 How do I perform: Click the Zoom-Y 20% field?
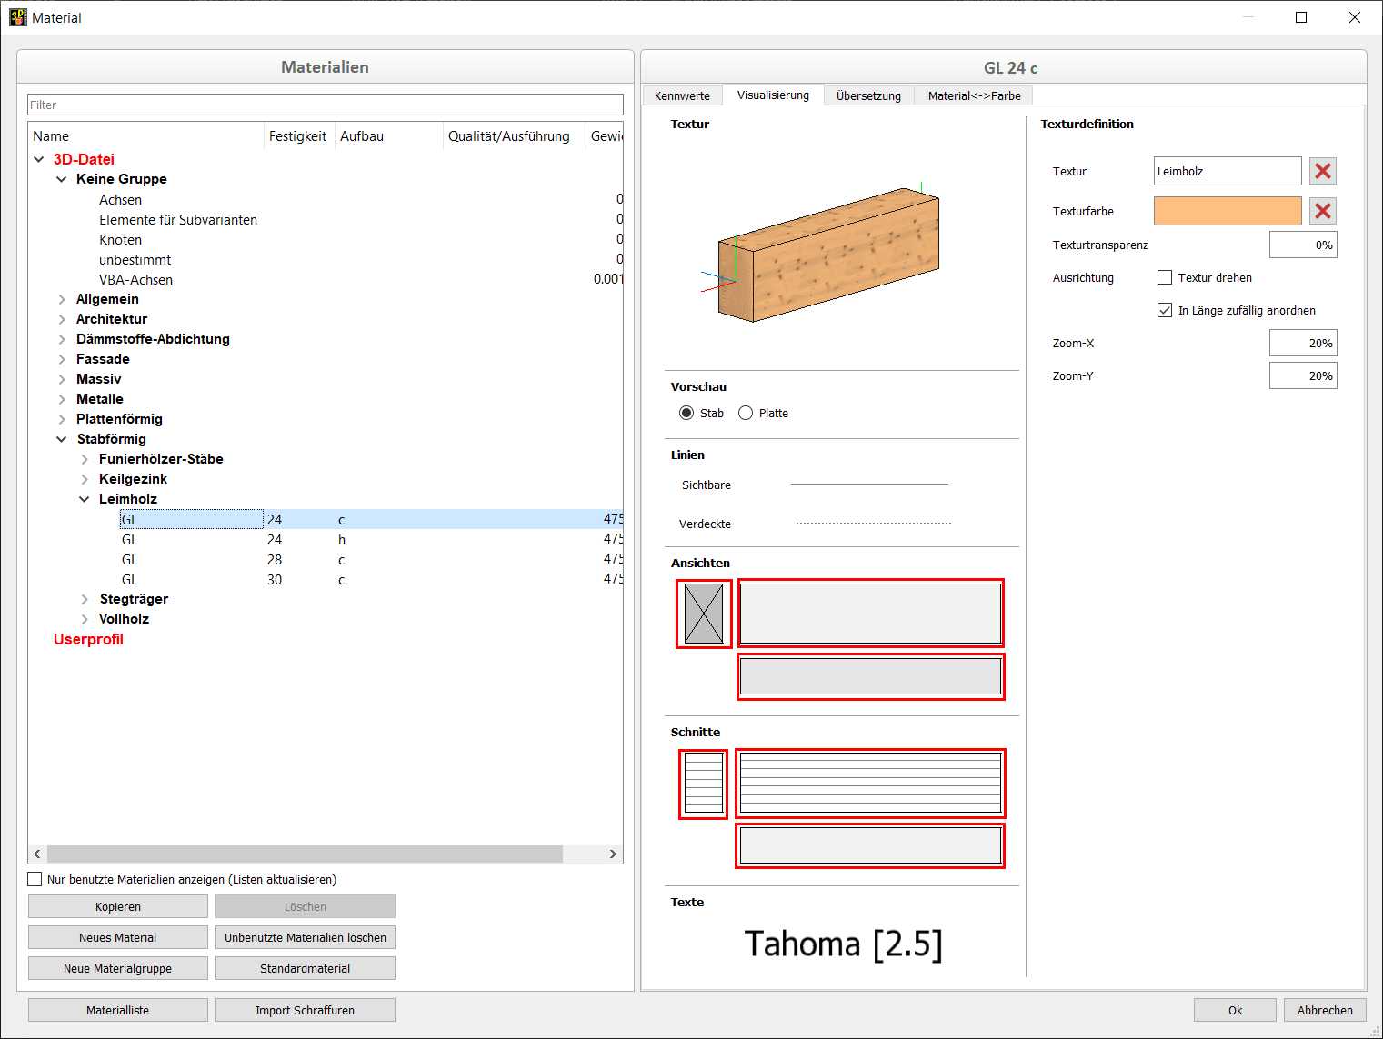coord(1303,375)
